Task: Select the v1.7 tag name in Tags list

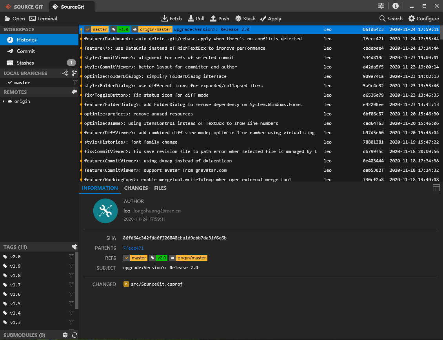Action: click(15, 285)
